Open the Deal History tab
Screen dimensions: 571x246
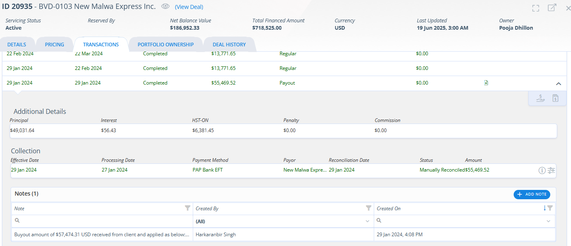(x=229, y=45)
